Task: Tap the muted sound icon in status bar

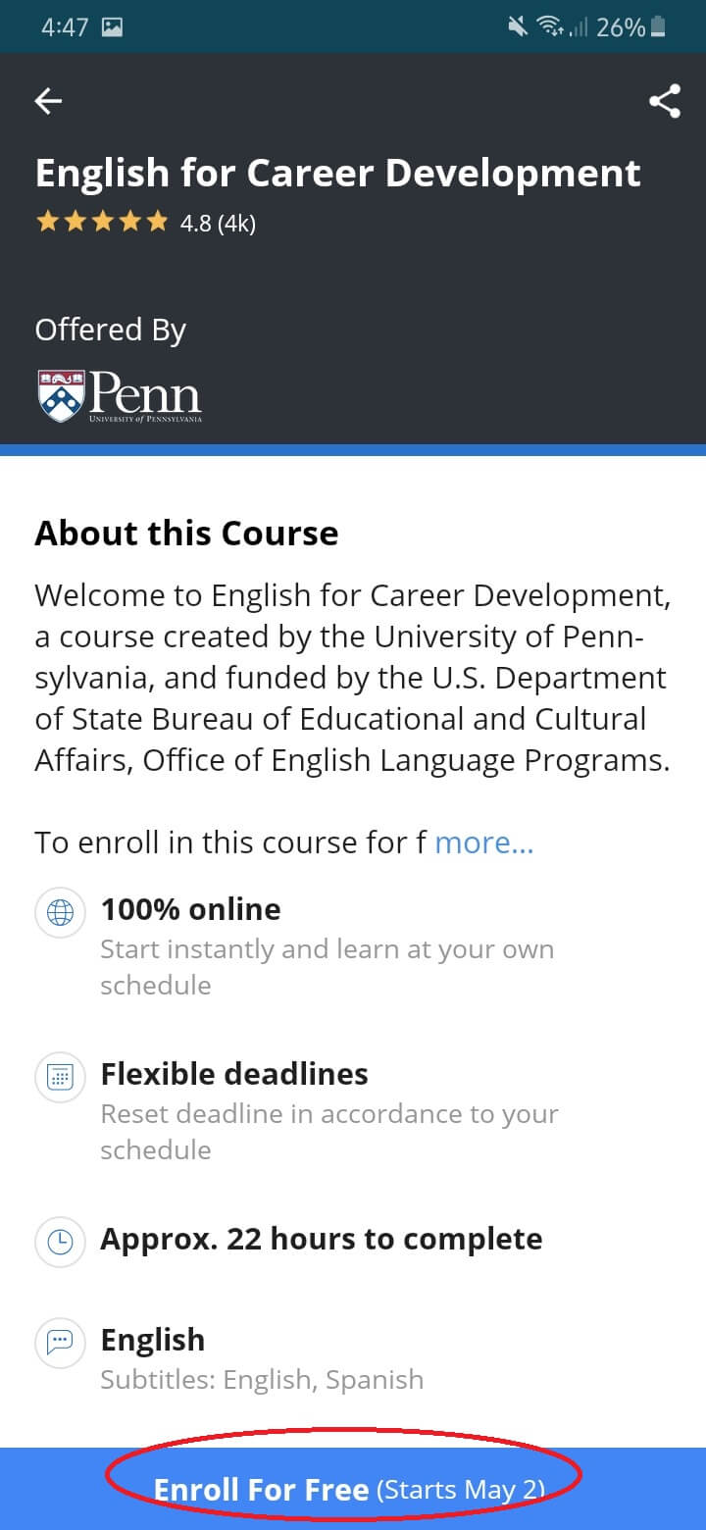Action: 518,27
